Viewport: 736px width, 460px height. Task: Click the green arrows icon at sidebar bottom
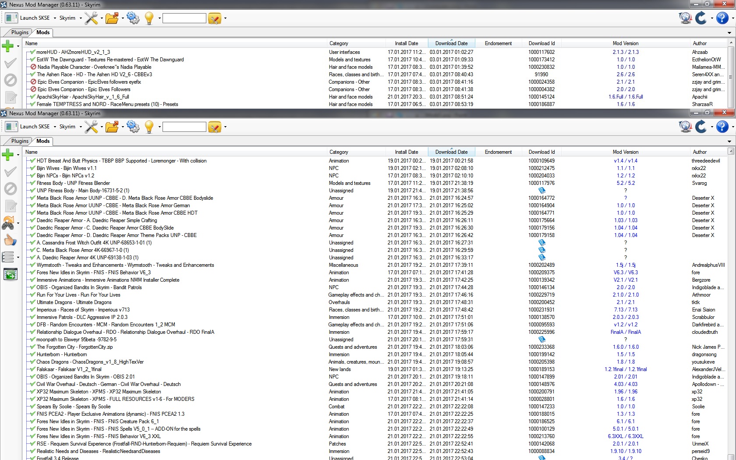pos(10,275)
